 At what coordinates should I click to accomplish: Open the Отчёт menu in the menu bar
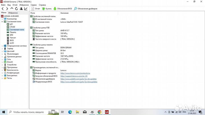pyautogui.click(x=15, y=5)
